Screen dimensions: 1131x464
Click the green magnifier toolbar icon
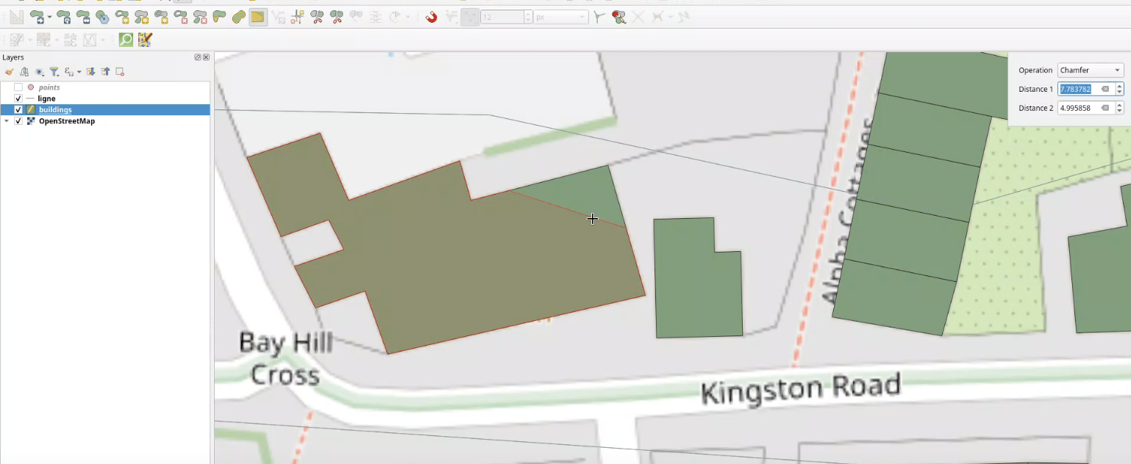pos(126,40)
